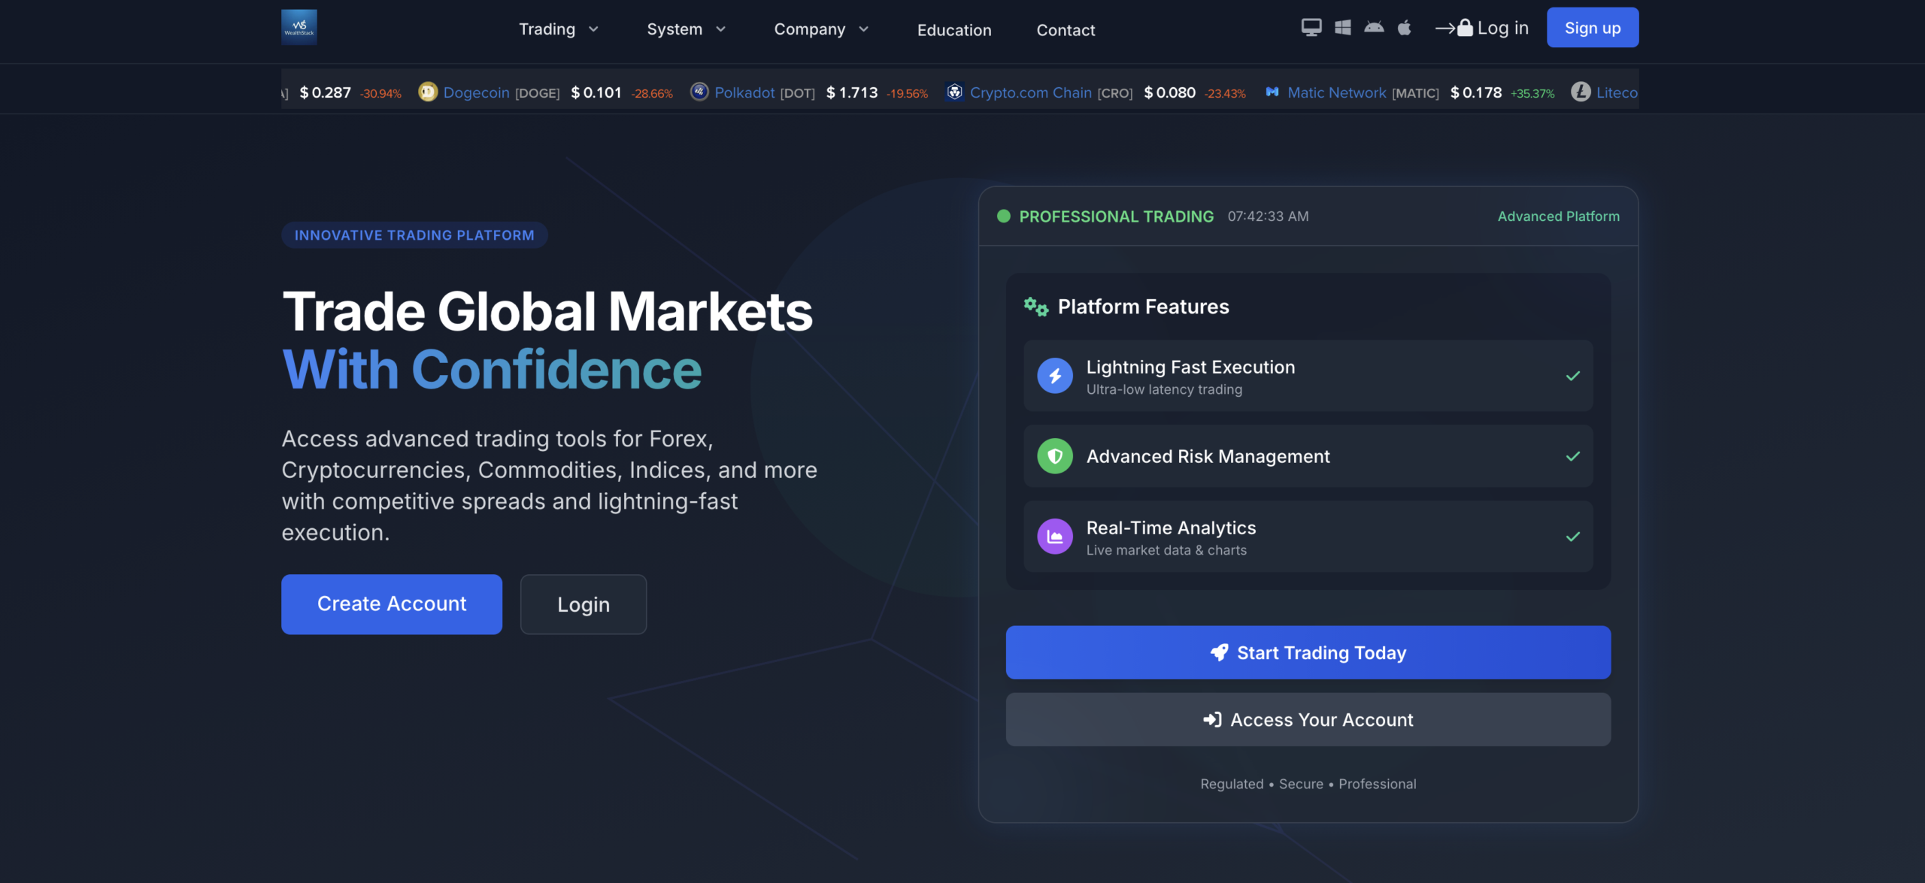Select the desktop platform download icon
Screen dimensions: 1925x883
(x=1311, y=27)
